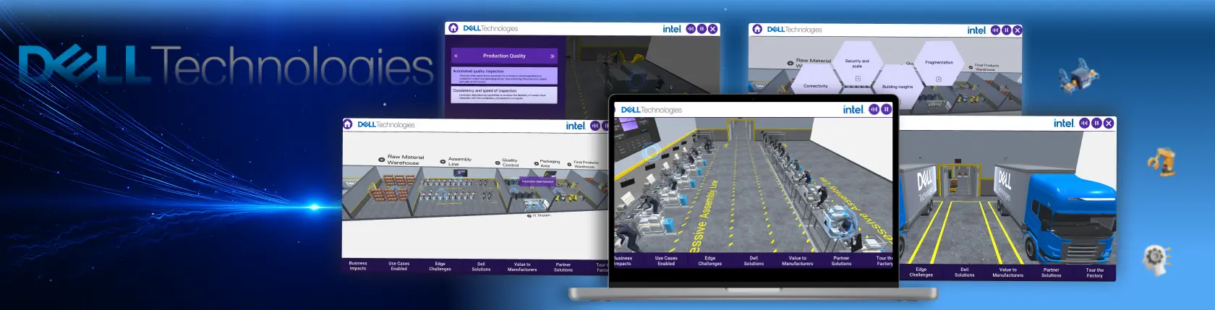Toggle audio in the truck scene window
The height and width of the screenshot is (310, 1215).
1084,123
